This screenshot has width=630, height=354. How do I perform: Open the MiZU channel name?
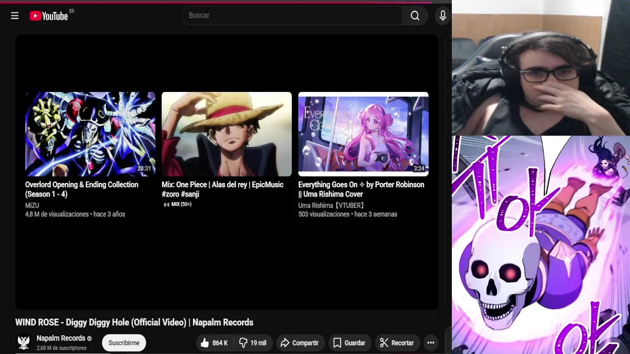[x=32, y=206]
